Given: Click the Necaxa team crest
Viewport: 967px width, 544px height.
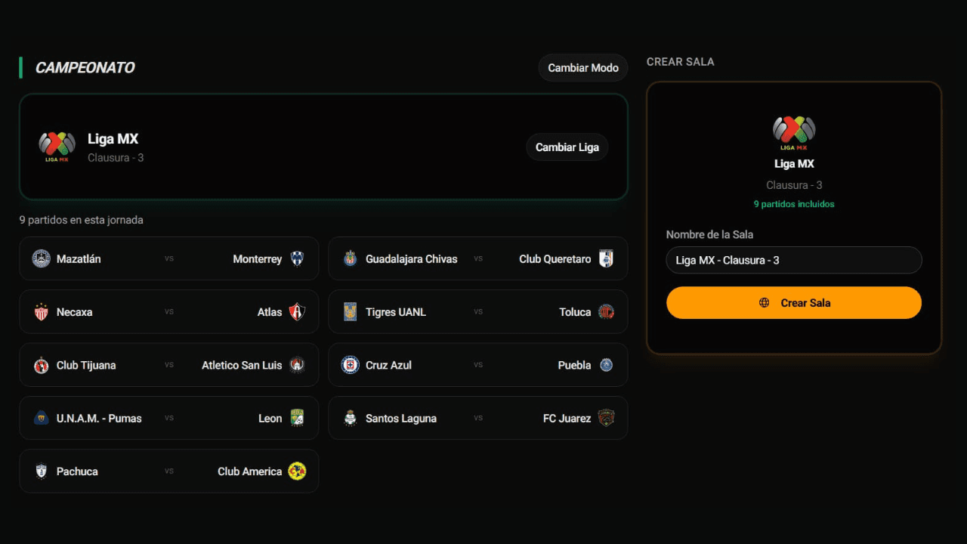Looking at the screenshot, I should 42,312.
